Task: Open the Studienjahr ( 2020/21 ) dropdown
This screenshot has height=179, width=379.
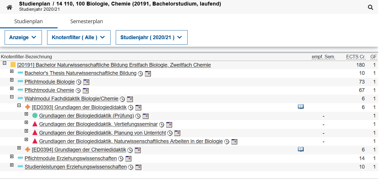Action: pos(151,37)
